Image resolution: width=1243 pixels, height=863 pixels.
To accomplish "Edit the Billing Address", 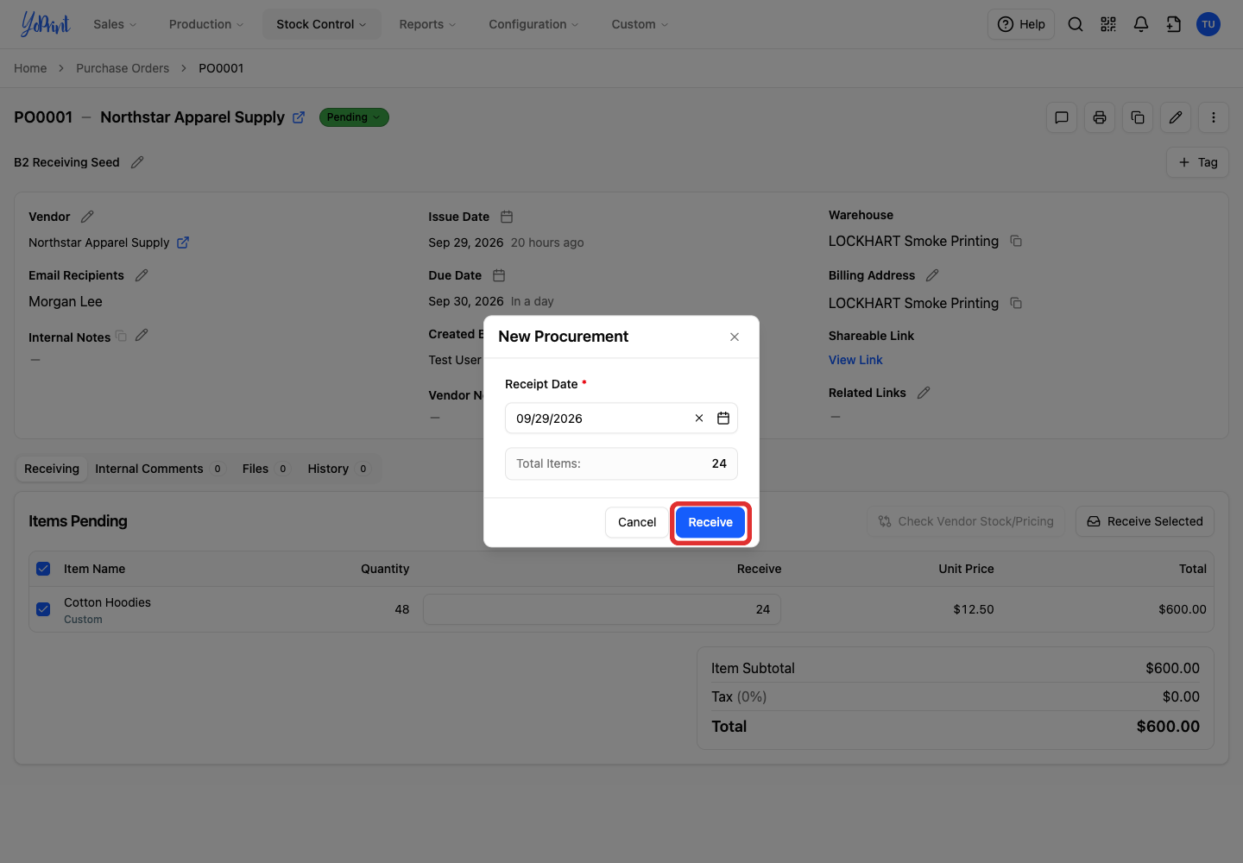I will point(932,275).
